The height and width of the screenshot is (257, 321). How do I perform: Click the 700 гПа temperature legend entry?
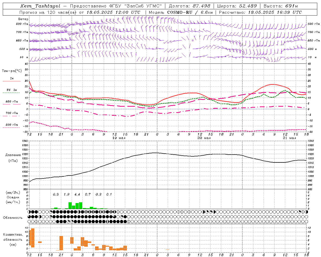tap(12, 113)
